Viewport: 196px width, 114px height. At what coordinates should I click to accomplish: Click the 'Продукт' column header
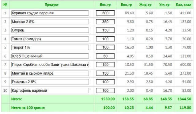51,5
